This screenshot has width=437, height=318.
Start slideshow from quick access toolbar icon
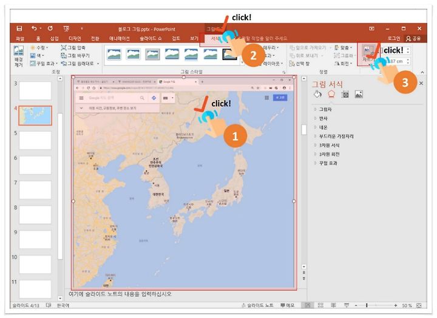(x=66, y=29)
